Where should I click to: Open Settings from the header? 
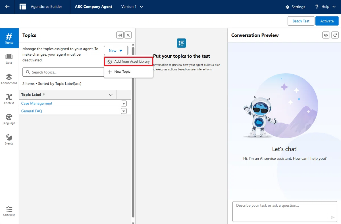pos(295,7)
